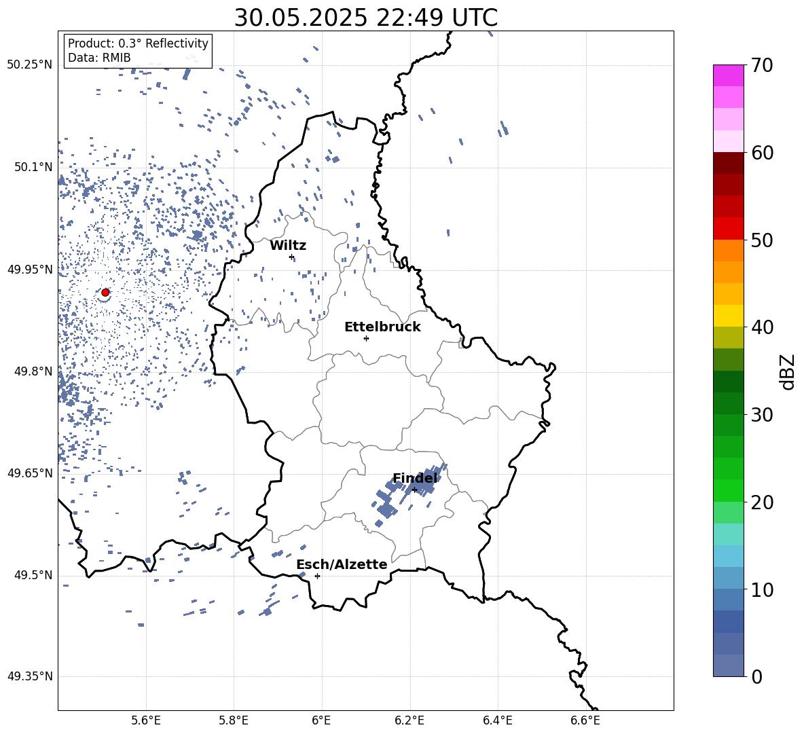This screenshot has height=734, width=804.
Task: Click the dBZ colorbar label
Action: click(x=788, y=371)
